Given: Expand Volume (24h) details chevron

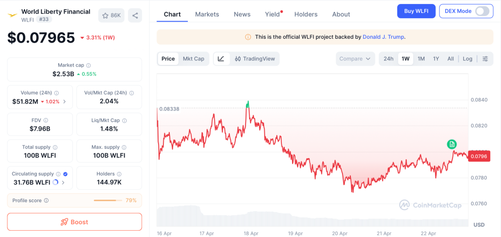Looking at the screenshot, I should click(x=65, y=102).
